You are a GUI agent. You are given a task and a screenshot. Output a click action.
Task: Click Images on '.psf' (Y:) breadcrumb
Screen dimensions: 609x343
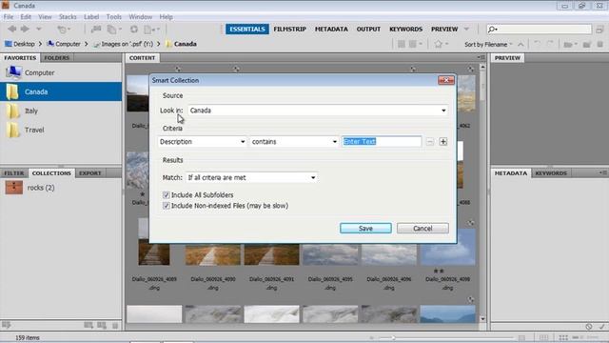[124, 44]
